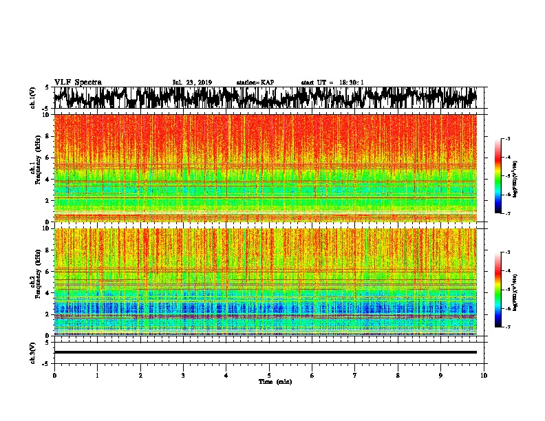Click the time axis tick label "8"
The image size is (545, 421).
click(x=398, y=376)
